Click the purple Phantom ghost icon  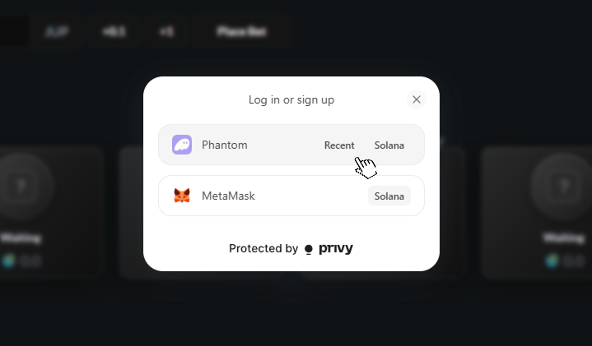click(x=182, y=145)
